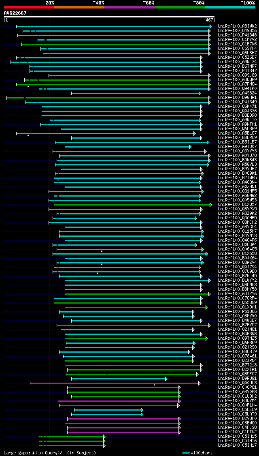Screen dimensions: 259x456
Task: Open hit UniRef100_A9NL74
Action: tap(237, 62)
